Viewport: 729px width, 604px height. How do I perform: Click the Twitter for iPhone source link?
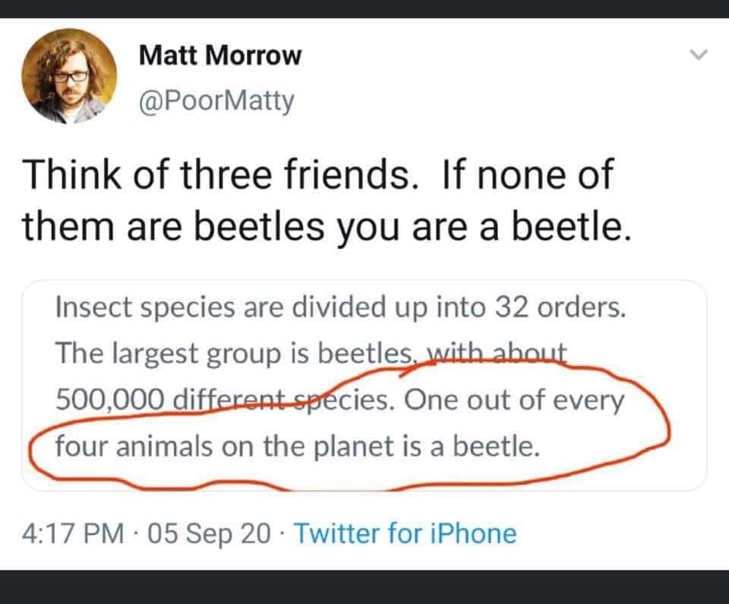pyautogui.click(x=404, y=533)
